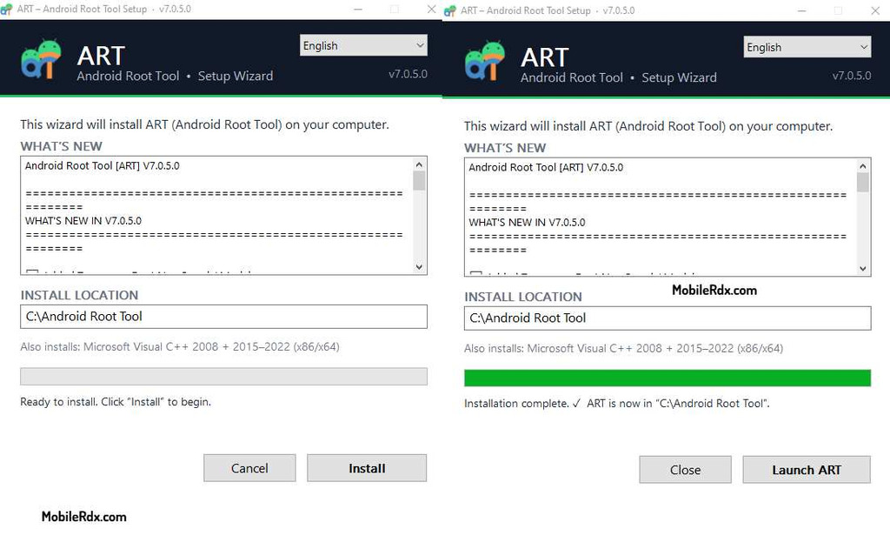Image resolution: width=890 pixels, height=549 pixels.
Task: Click 'Android Root Tool [ART] V7.0.5.0' line in left box
Action: [x=103, y=165]
